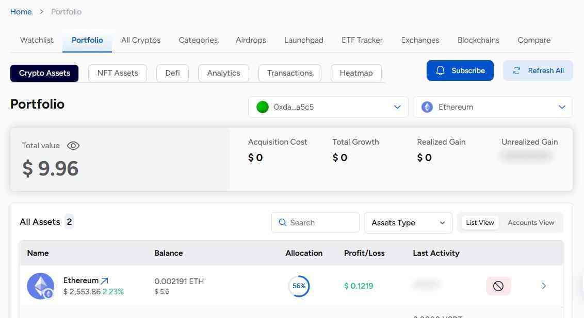Click the Balance column header
This screenshot has height=318, width=584.
(168, 253)
